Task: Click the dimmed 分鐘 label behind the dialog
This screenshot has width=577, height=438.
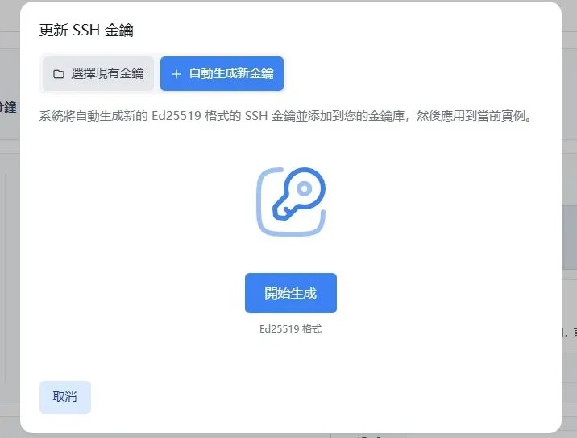Action: [8, 106]
